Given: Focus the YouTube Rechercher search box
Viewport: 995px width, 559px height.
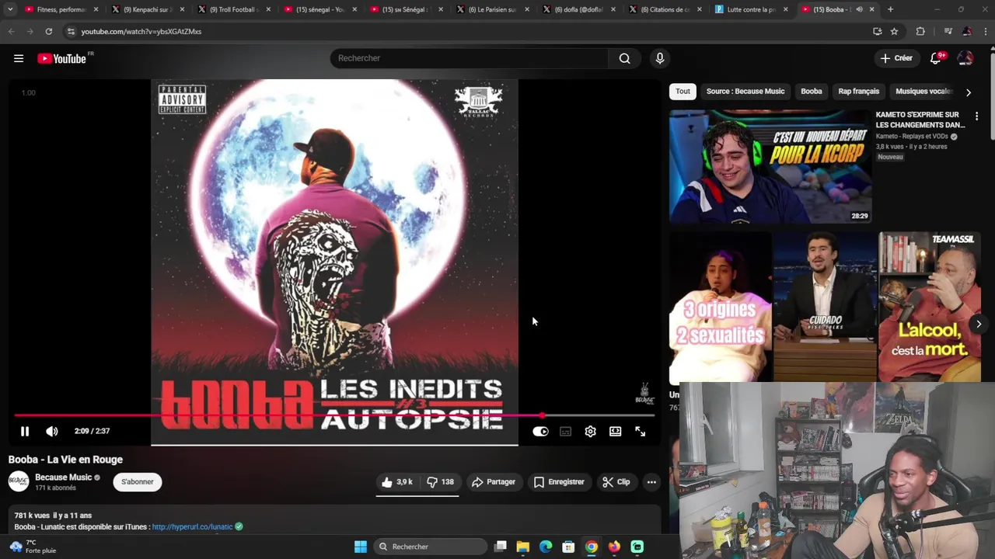Looking at the screenshot, I should click(x=470, y=58).
